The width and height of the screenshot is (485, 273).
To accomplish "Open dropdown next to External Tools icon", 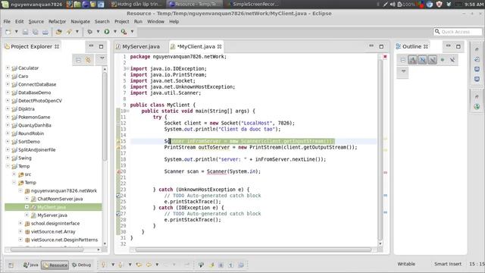I will tap(132, 32).
